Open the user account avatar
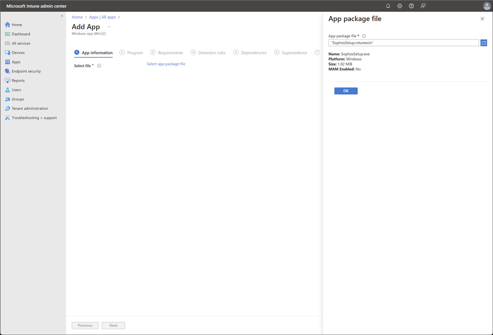 [x=487, y=6]
